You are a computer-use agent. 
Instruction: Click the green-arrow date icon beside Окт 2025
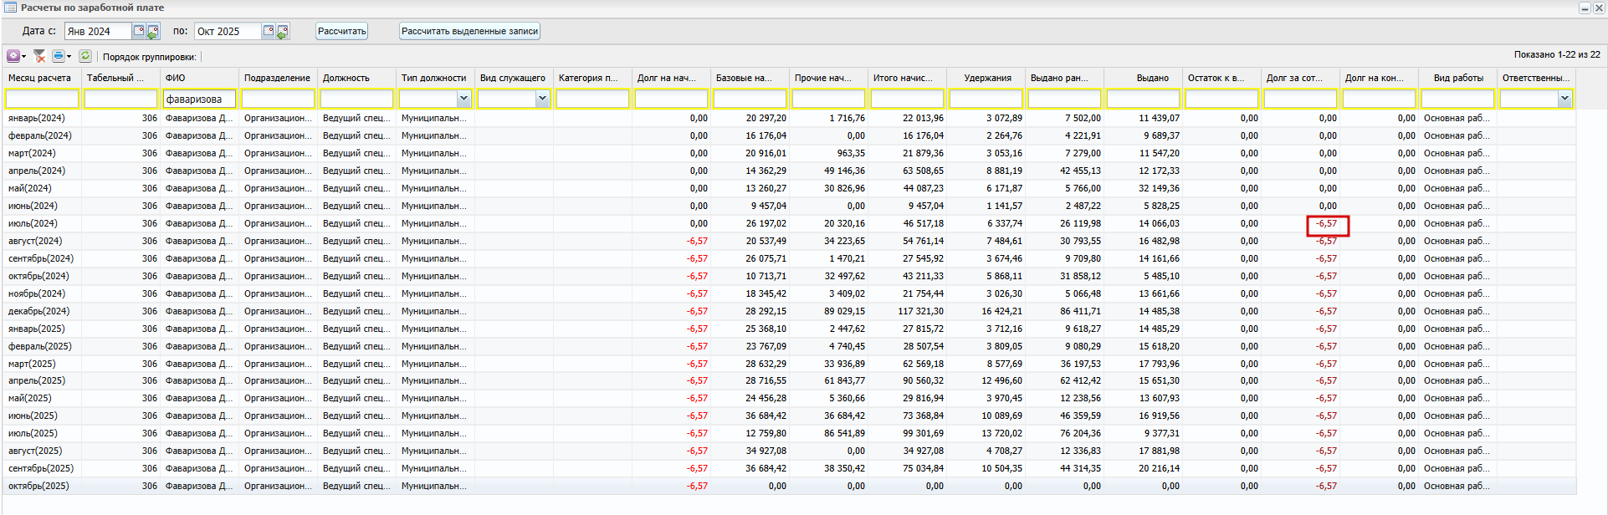(x=283, y=32)
